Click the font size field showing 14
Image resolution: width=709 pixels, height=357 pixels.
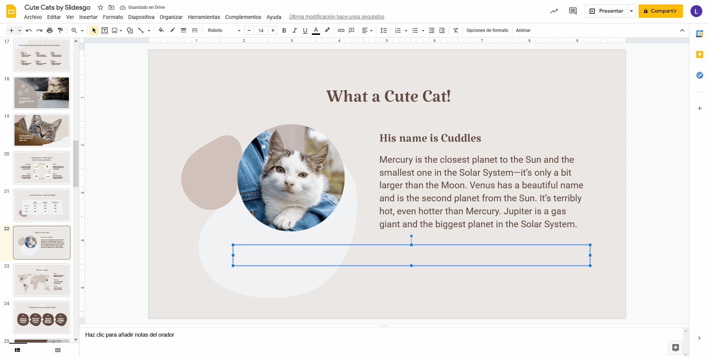point(261,30)
